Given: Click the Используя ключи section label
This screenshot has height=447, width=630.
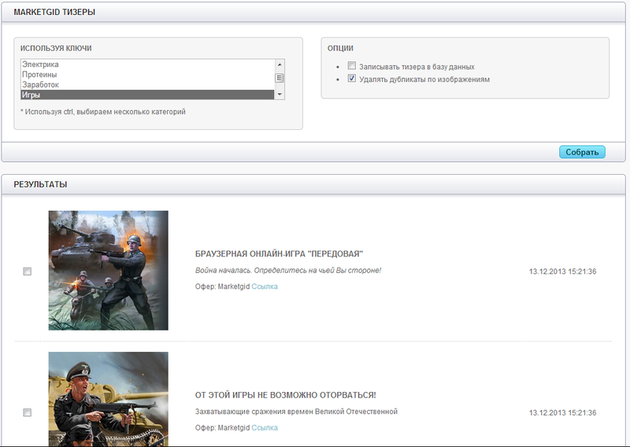Looking at the screenshot, I should [56, 48].
